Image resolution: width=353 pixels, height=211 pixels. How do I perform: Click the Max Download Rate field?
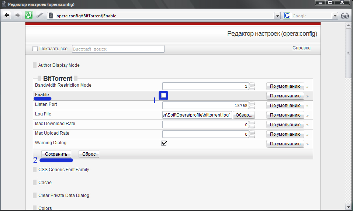tap(205, 125)
